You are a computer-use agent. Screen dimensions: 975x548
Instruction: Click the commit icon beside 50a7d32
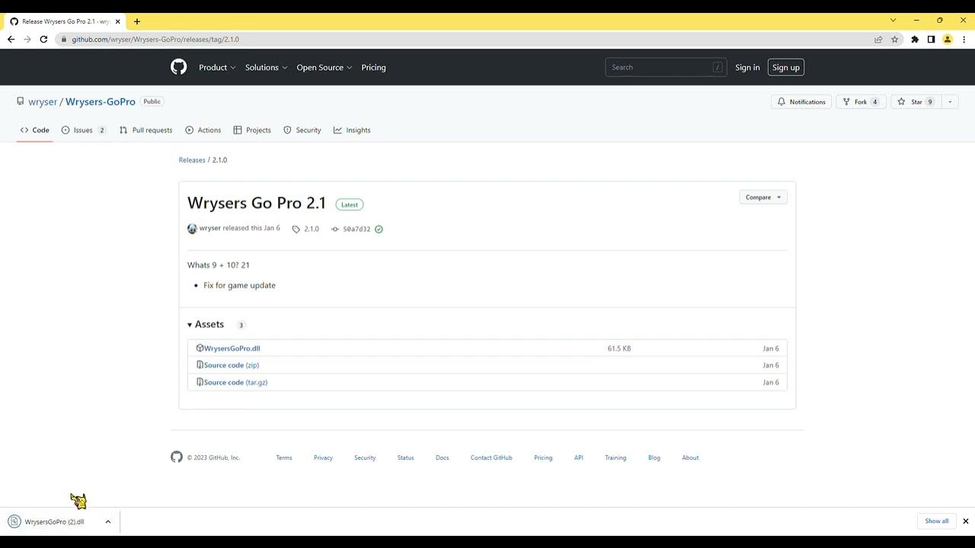[x=335, y=229]
